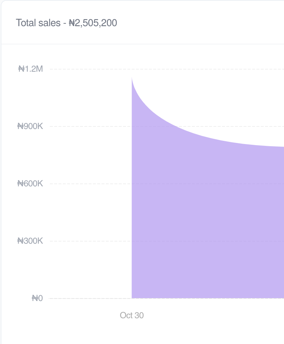Click the ₦0 y-axis label
The image size is (284, 344).
click(x=37, y=298)
